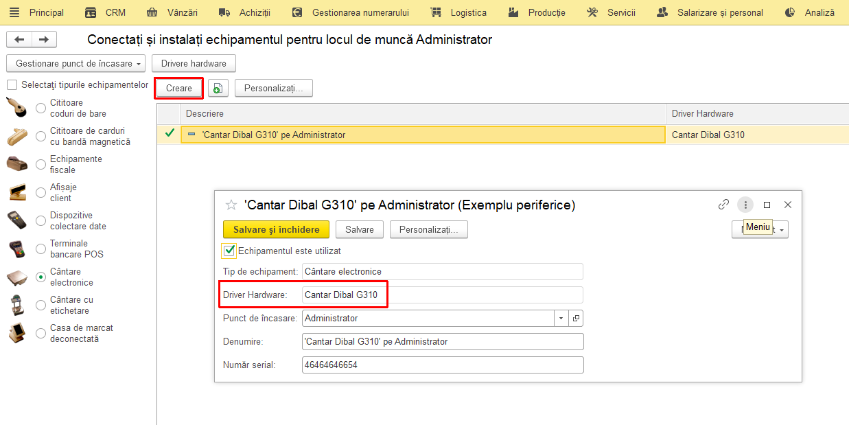849x425 pixels.
Task: Select the 'Cantar Dibal G310' pe Administrator row
Action: (x=423, y=135)
